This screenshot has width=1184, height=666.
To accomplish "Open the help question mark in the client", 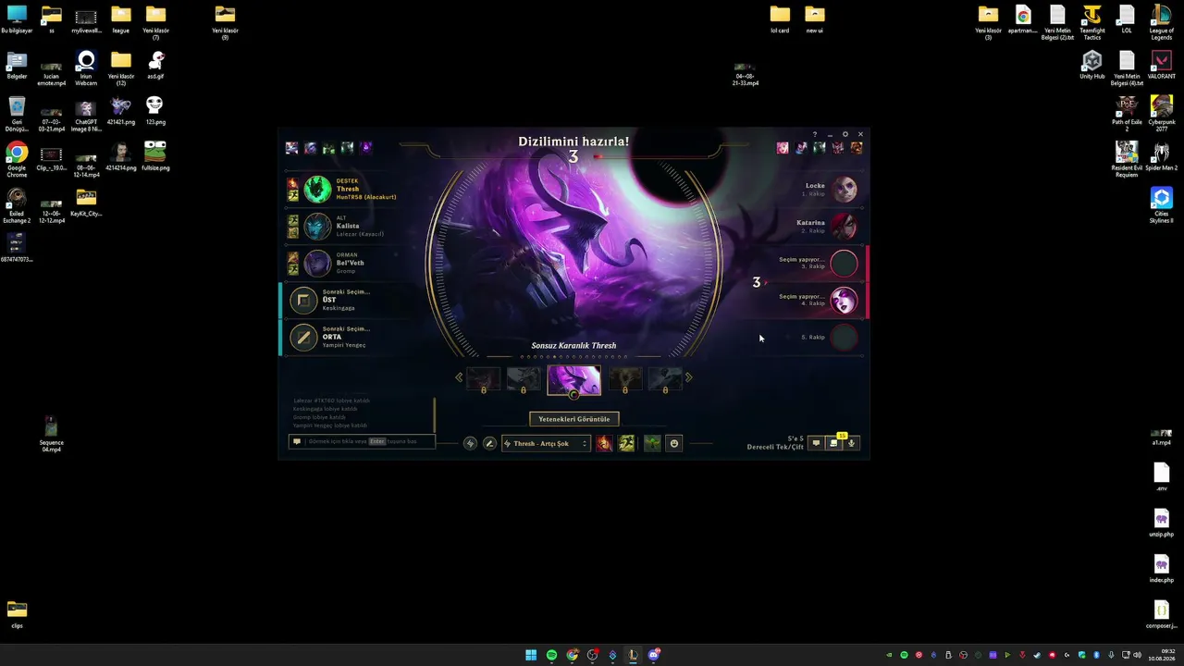I will pyautogui.click(x=815, y=135).
